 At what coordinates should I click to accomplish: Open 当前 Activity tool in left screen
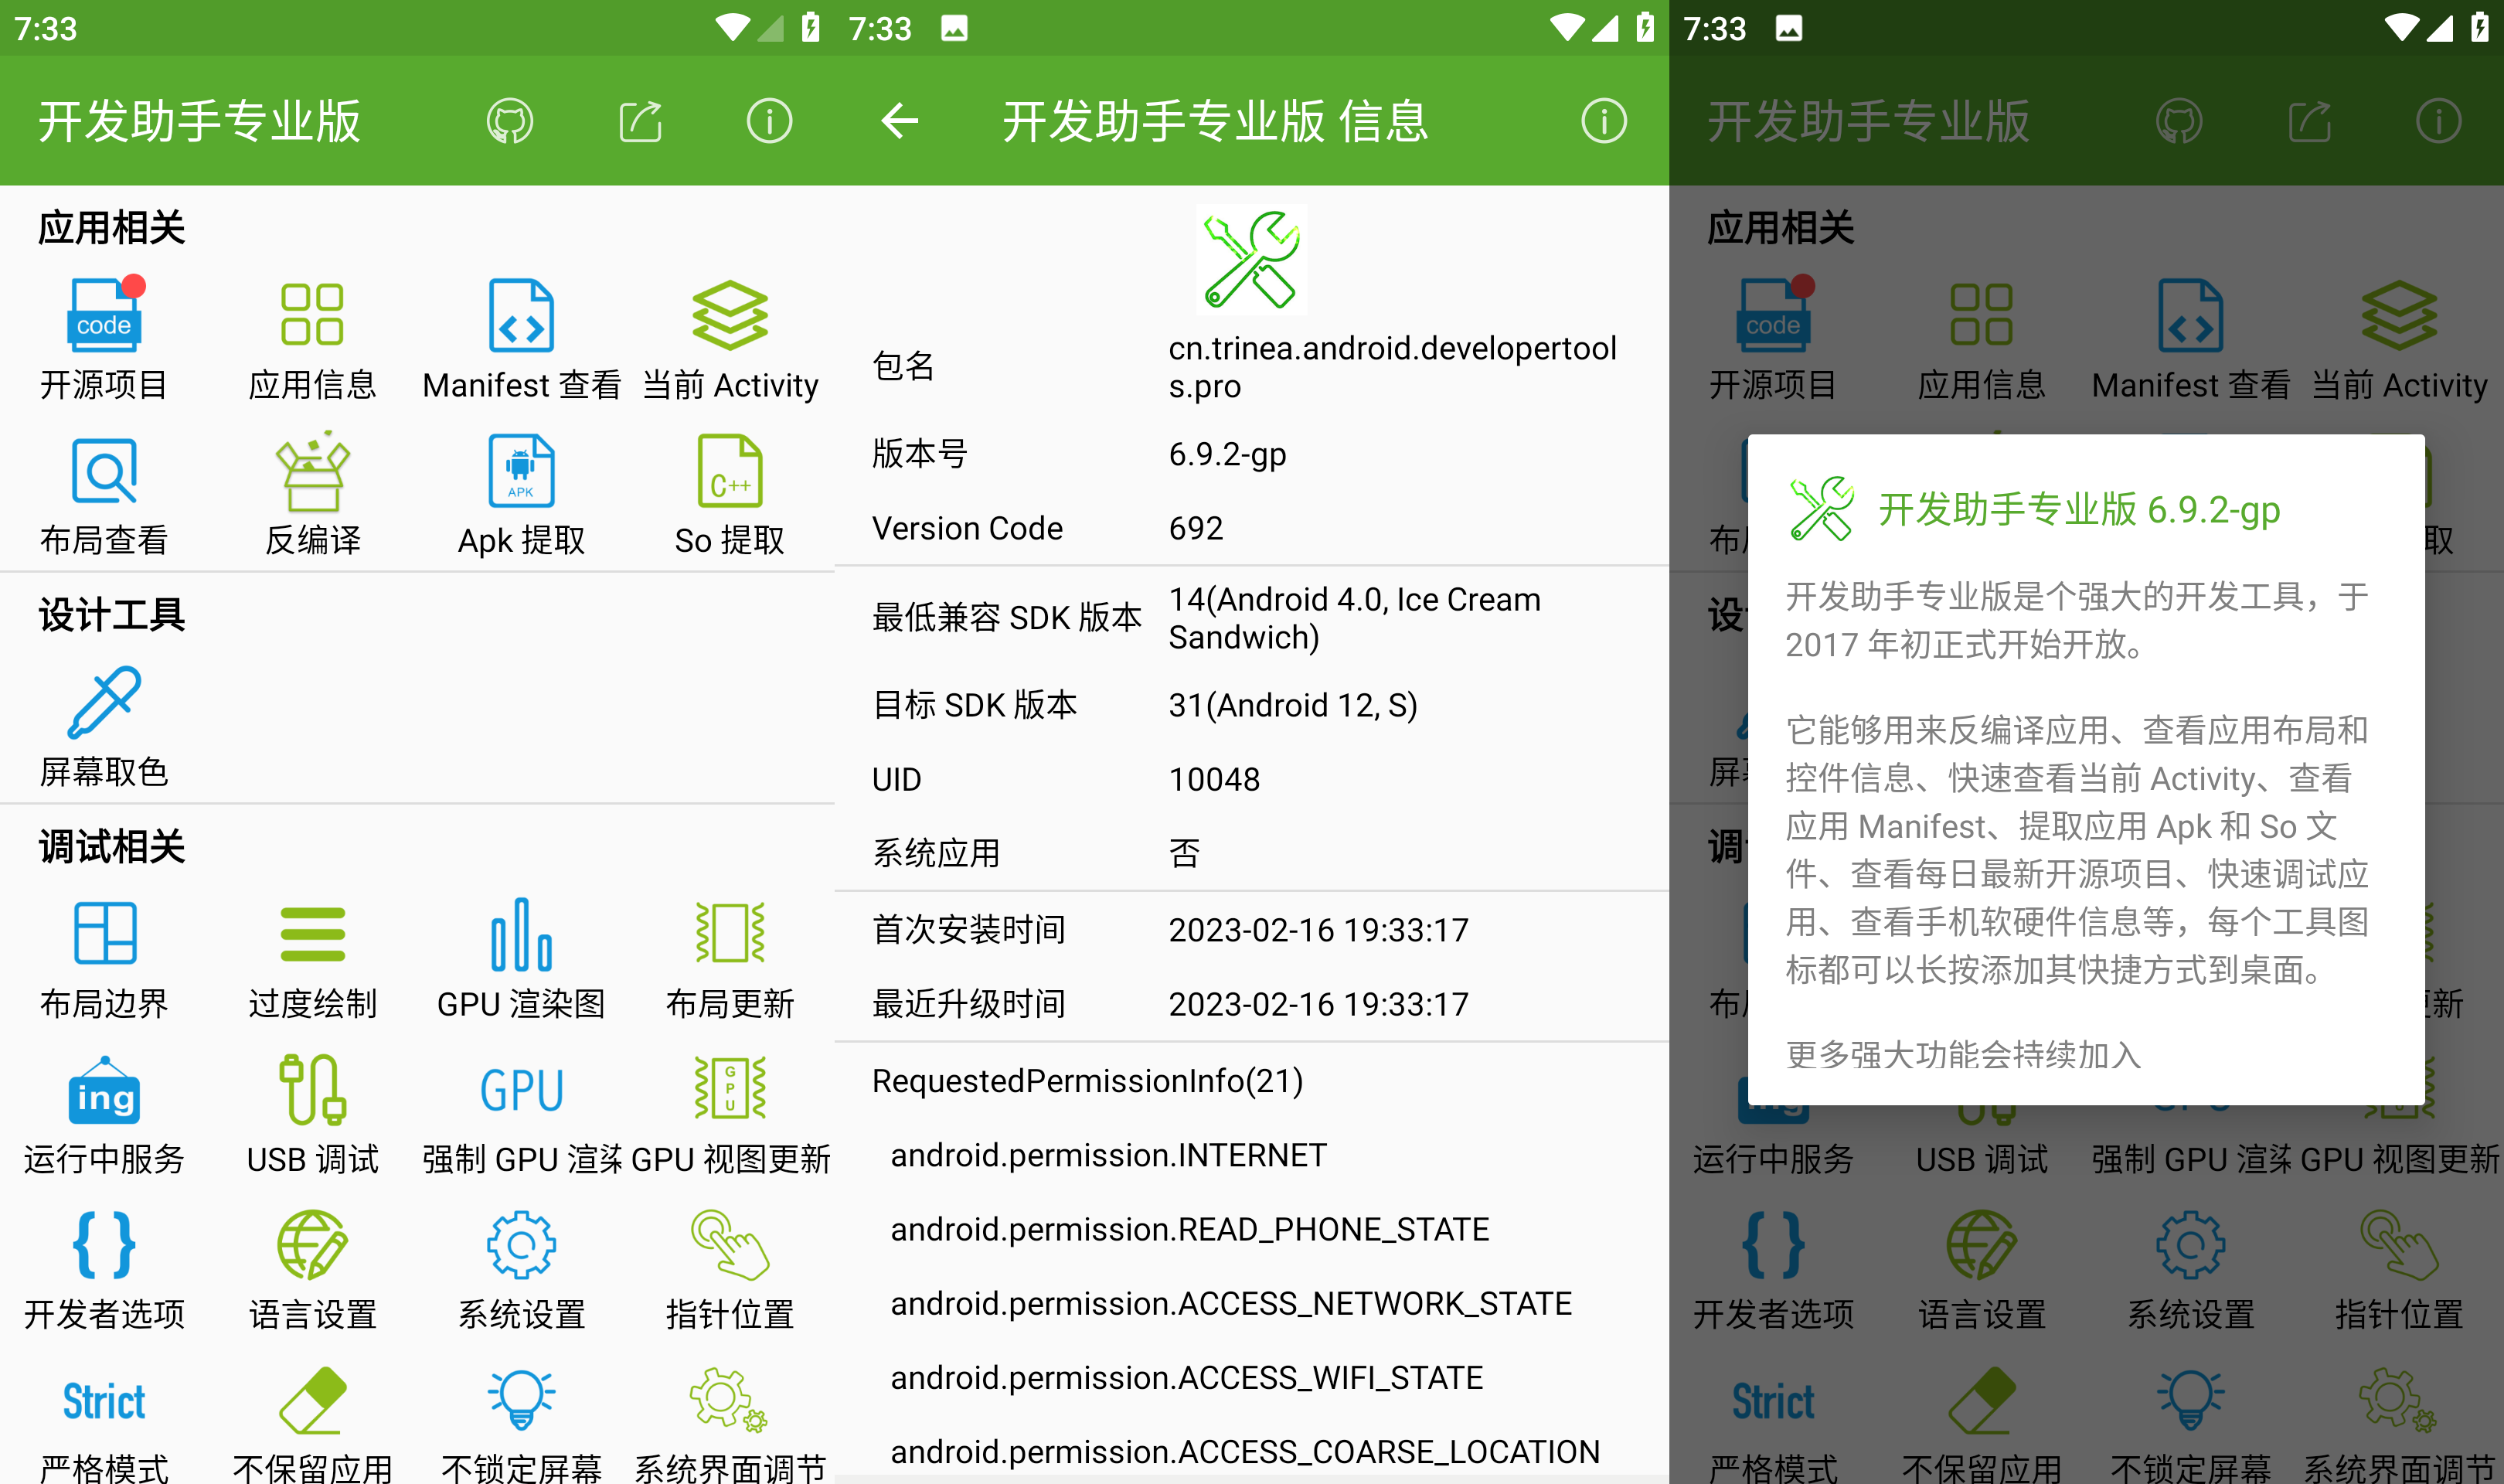pyautogui.click(x=730, y=340)
